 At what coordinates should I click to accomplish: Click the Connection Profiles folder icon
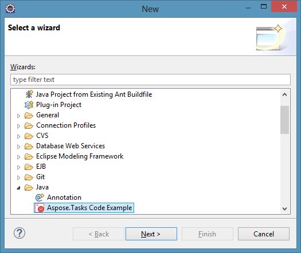click(29, 126)
